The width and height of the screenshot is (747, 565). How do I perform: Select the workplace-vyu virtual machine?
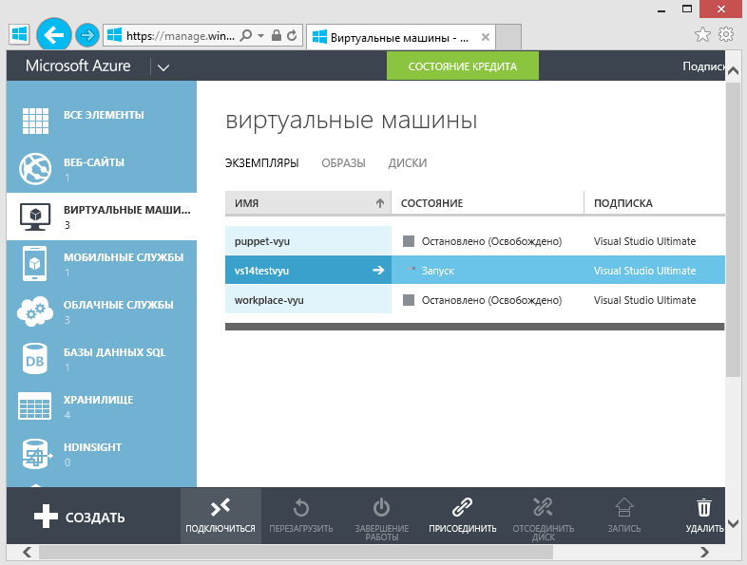click(x=308, y=300)
